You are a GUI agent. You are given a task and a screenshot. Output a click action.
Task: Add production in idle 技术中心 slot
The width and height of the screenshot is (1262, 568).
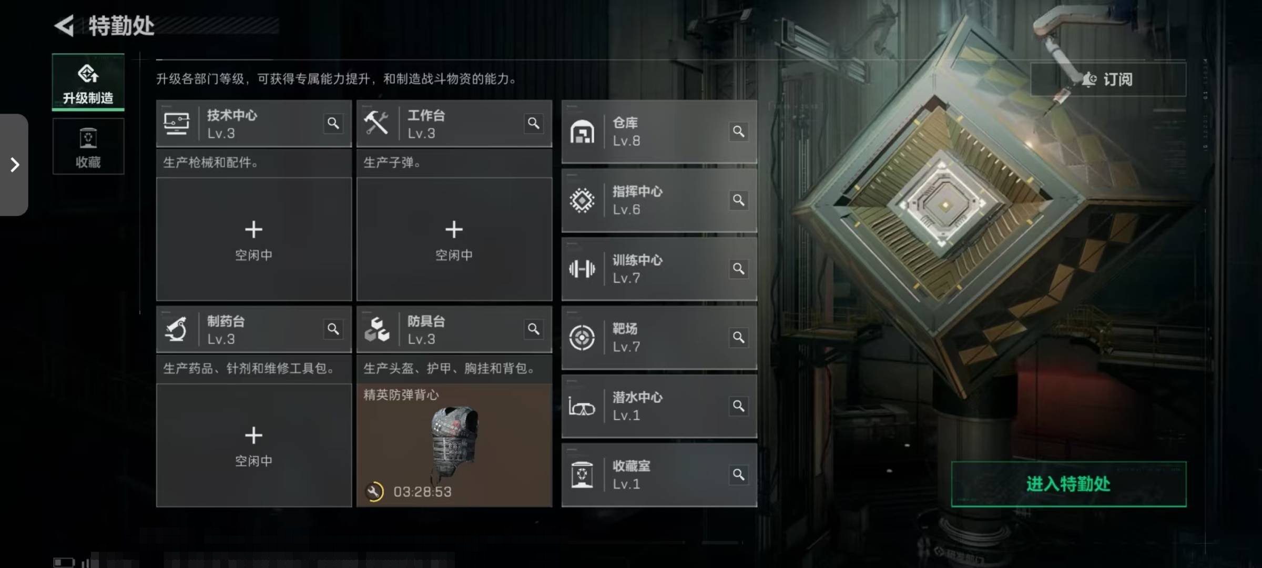(254, 239)
